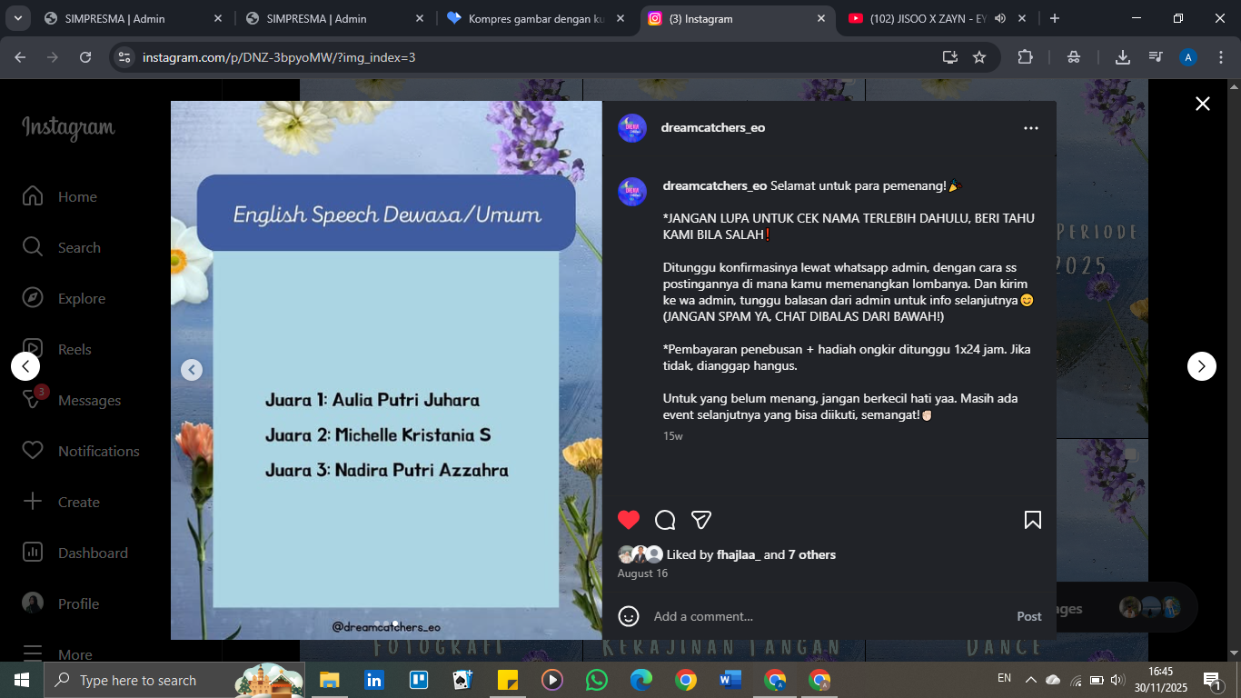1241x698 pixels.
Task: Open the browser tab search dropdown
Action: point(17,18)
